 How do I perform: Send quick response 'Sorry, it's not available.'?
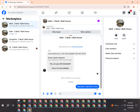[x=60, y=68]
